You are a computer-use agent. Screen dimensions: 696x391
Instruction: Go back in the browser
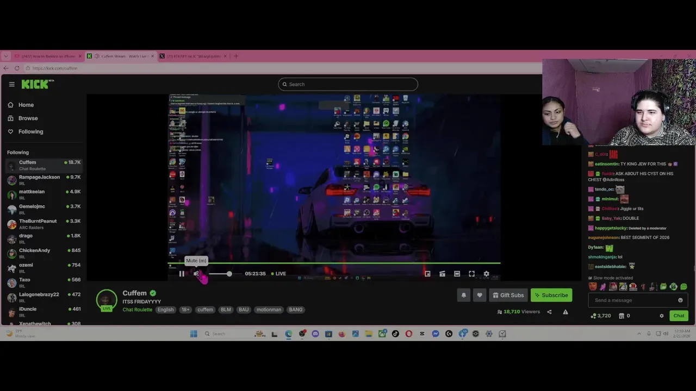pos(6,68)
